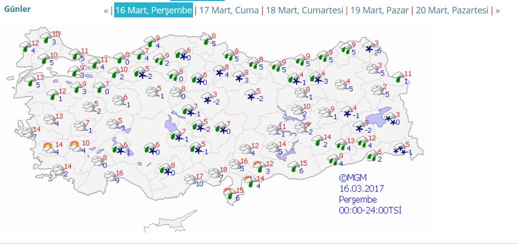Select the snow icon showing 3 / -6
The image size is (518, 244).
coord(369,47)
